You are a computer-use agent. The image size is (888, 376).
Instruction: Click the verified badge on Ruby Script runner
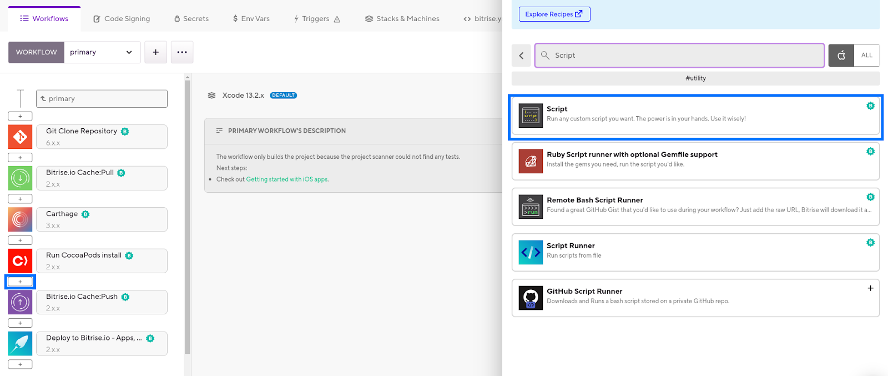point(870,152)
